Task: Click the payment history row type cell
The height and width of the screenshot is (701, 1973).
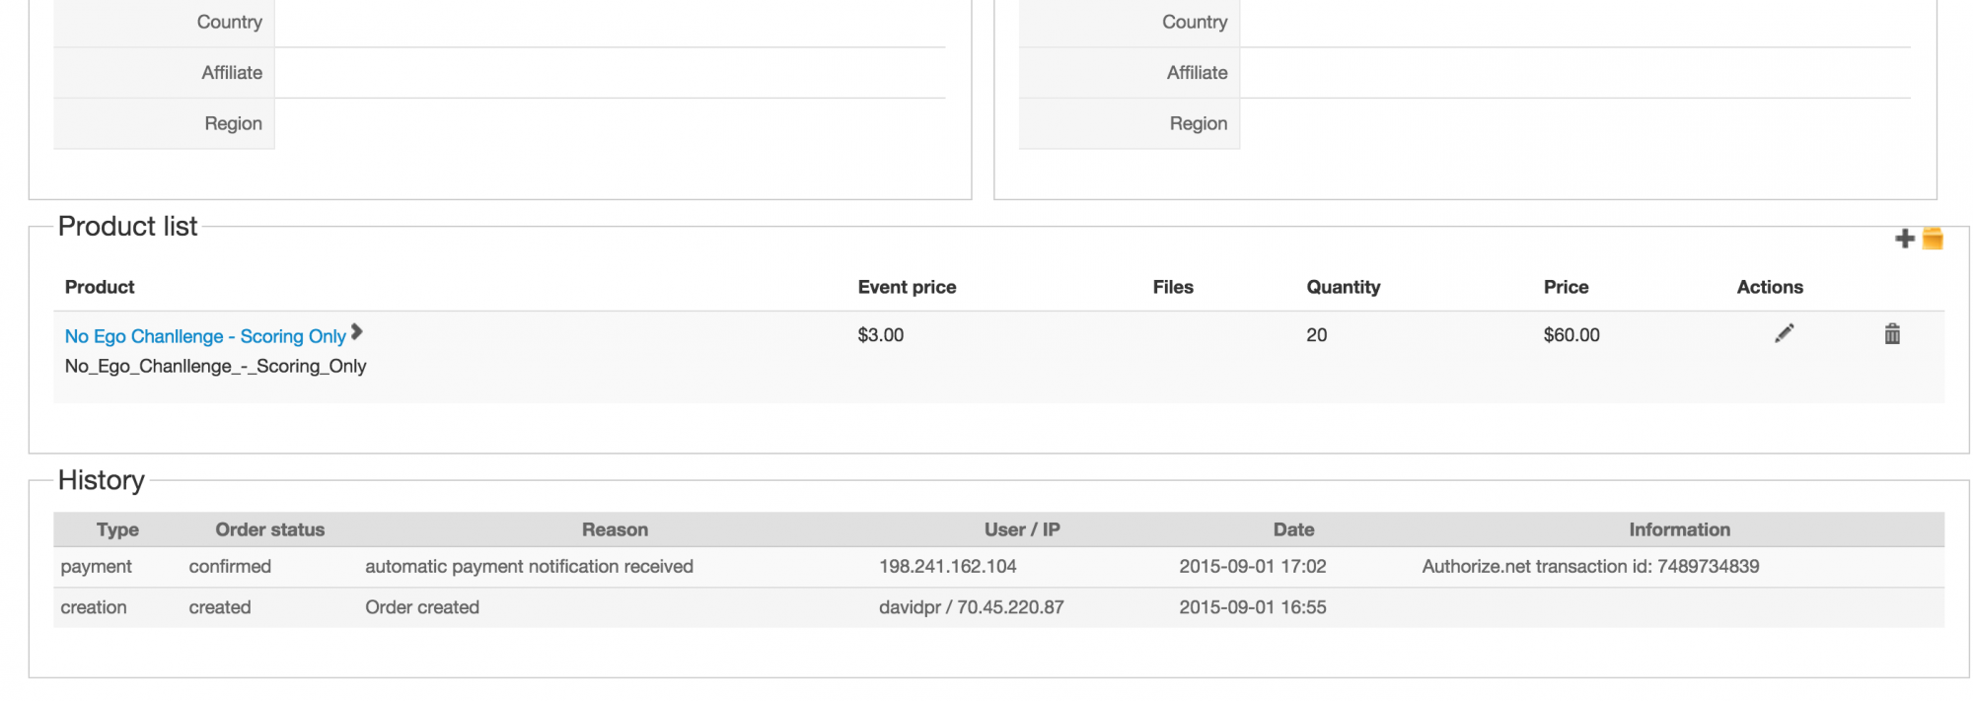Action: 96,567
